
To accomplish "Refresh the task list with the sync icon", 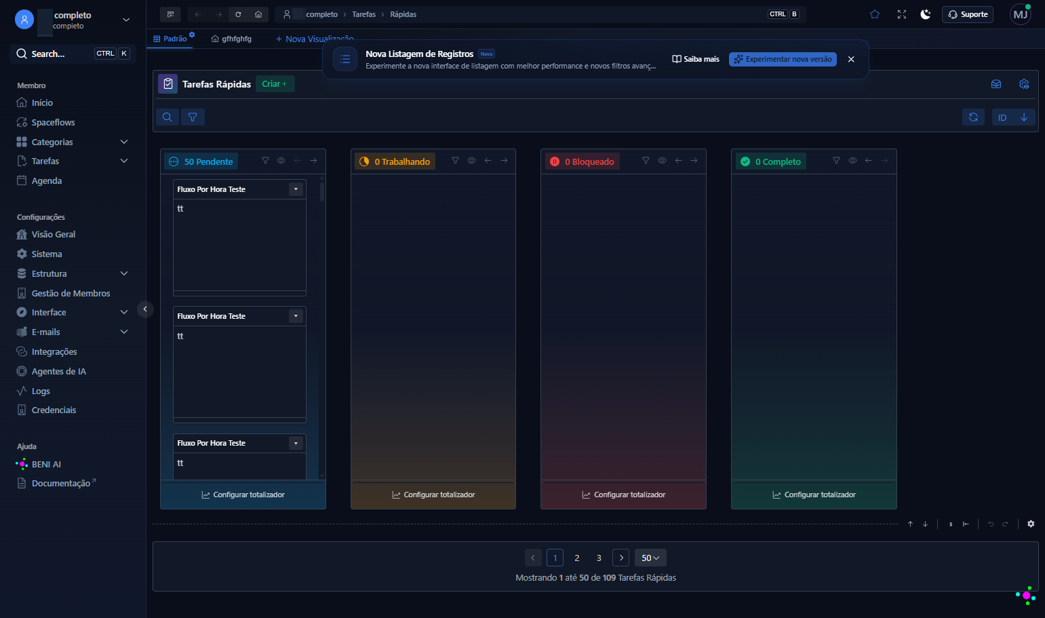I will click(x=973, y=117).
